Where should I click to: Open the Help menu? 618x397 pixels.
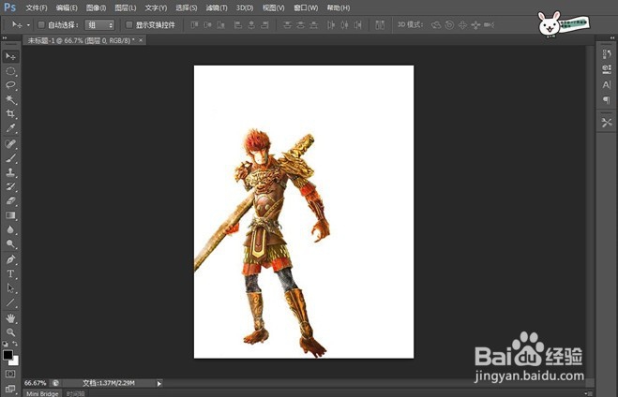339,7
